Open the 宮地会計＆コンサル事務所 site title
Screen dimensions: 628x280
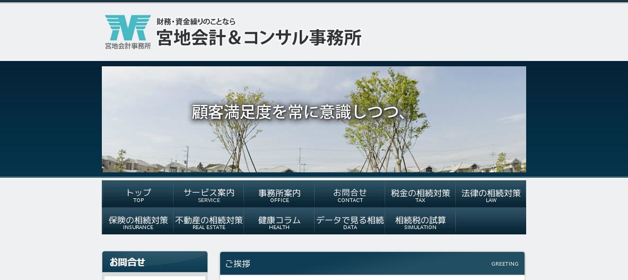pyautogui.click(x=259, y=38)
